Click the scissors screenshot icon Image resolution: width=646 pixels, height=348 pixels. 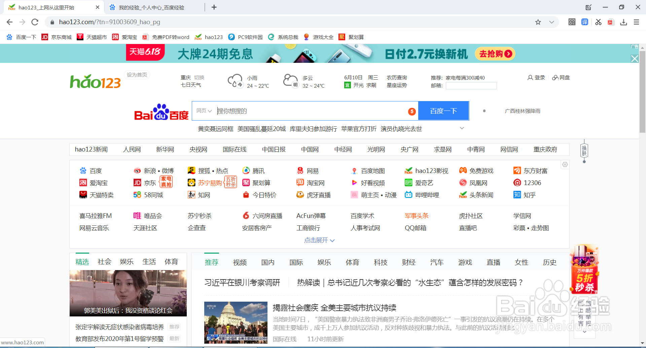coord(598,22)
